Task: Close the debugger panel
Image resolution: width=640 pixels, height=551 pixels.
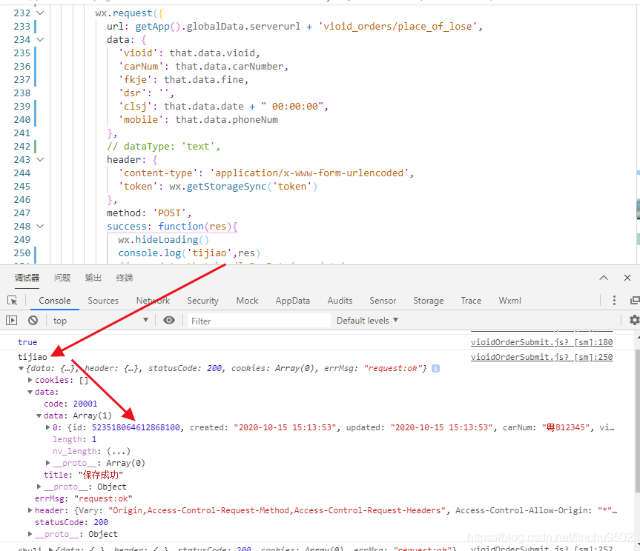Action: (627, 278)
